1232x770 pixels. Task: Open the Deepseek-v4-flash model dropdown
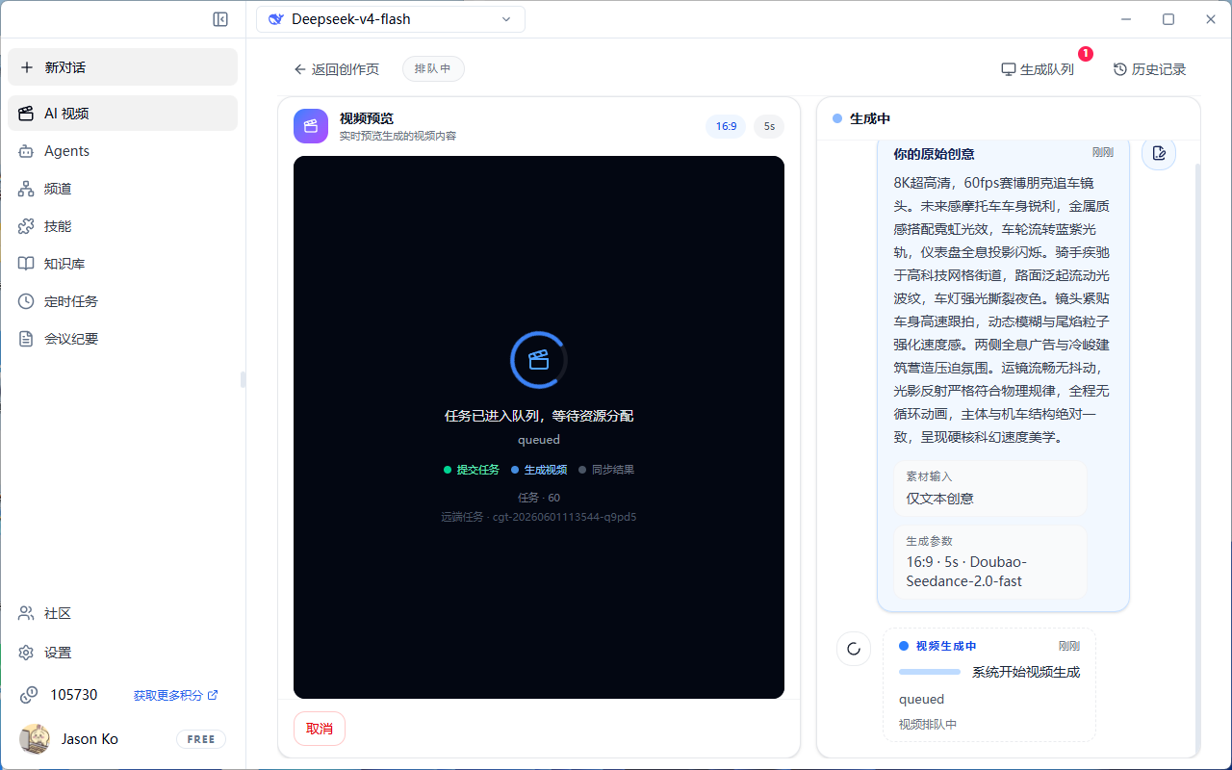click(391, 19)
